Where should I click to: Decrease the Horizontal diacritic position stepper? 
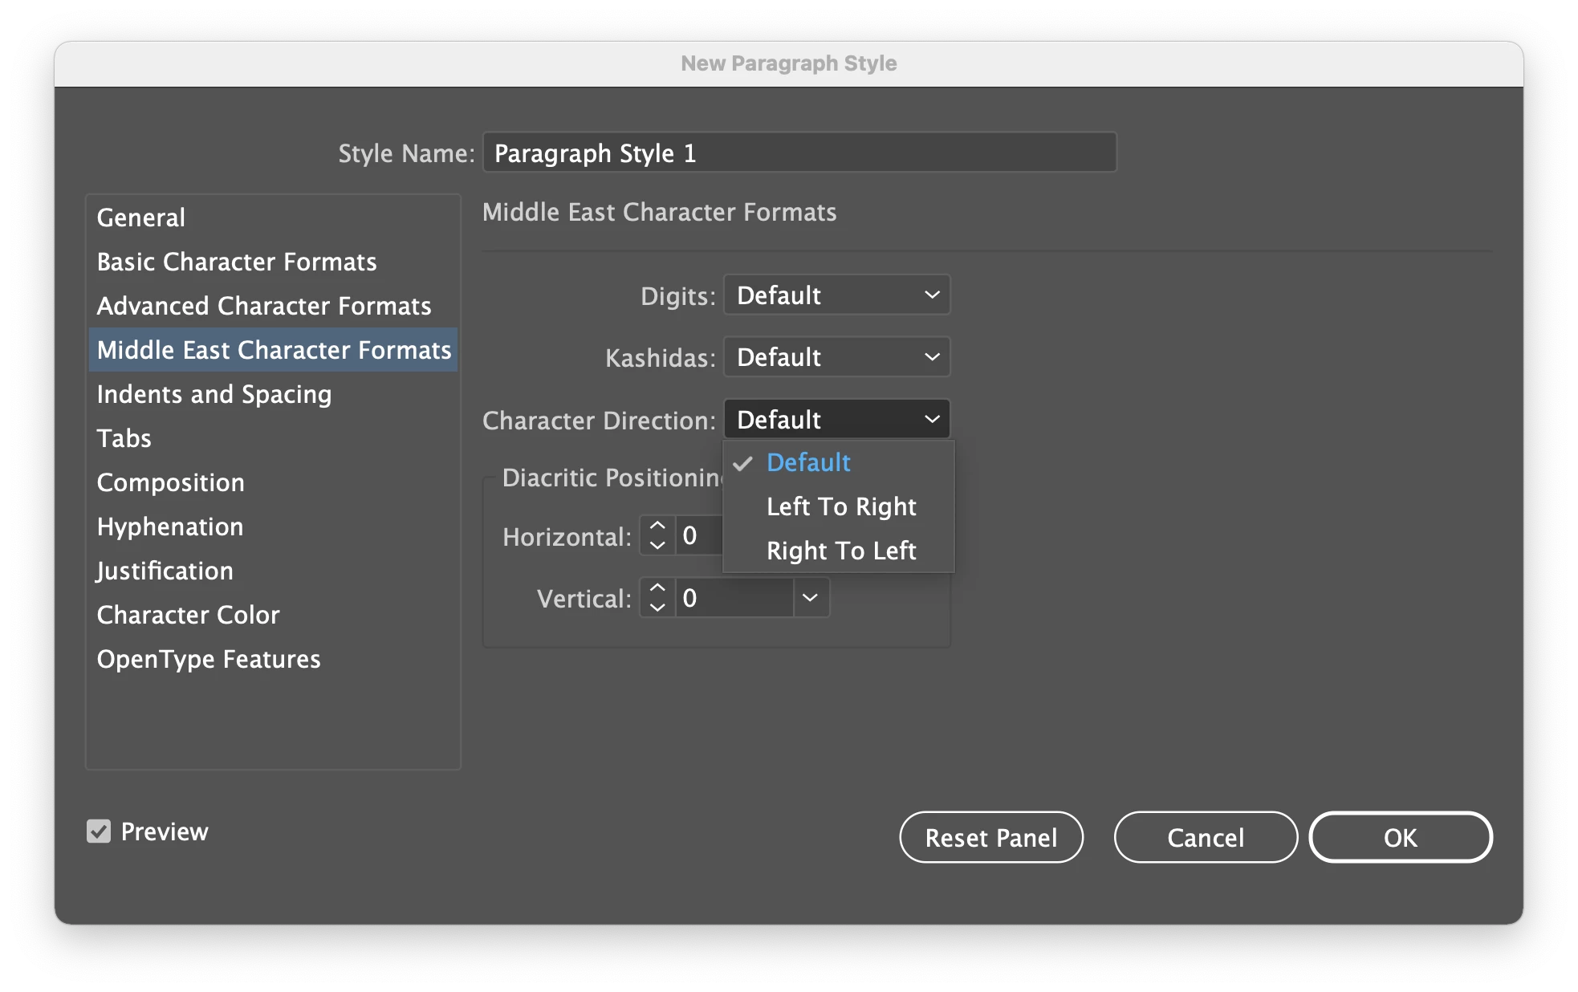657,545
